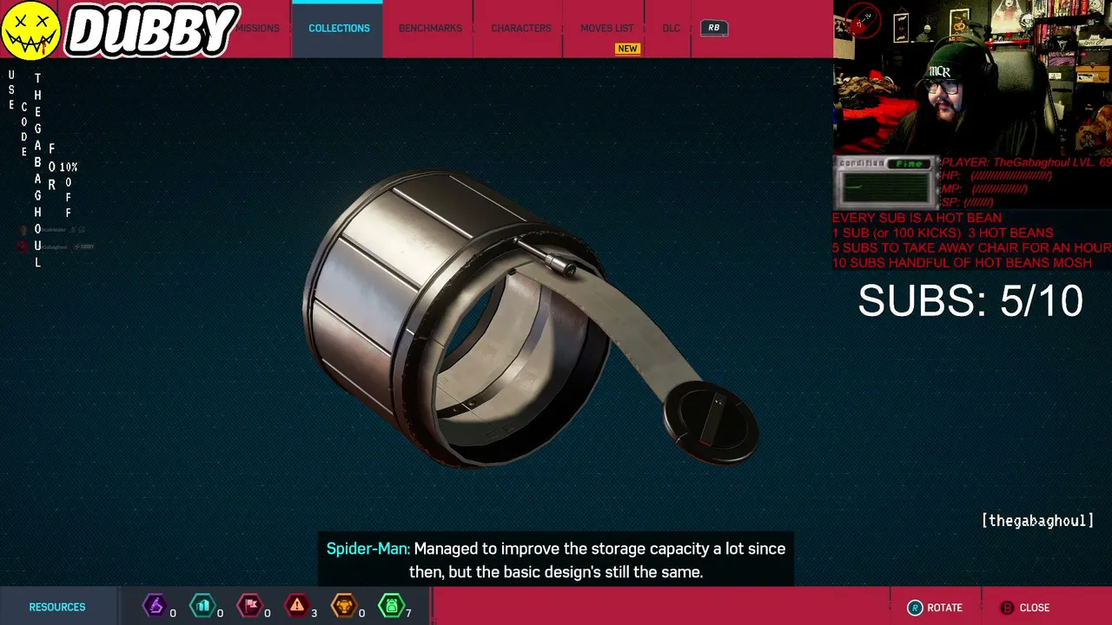The height and width of the screenshot is (625, 1112).
Task: Click the Dubby smiley face logo
Action: coord(31,31)
